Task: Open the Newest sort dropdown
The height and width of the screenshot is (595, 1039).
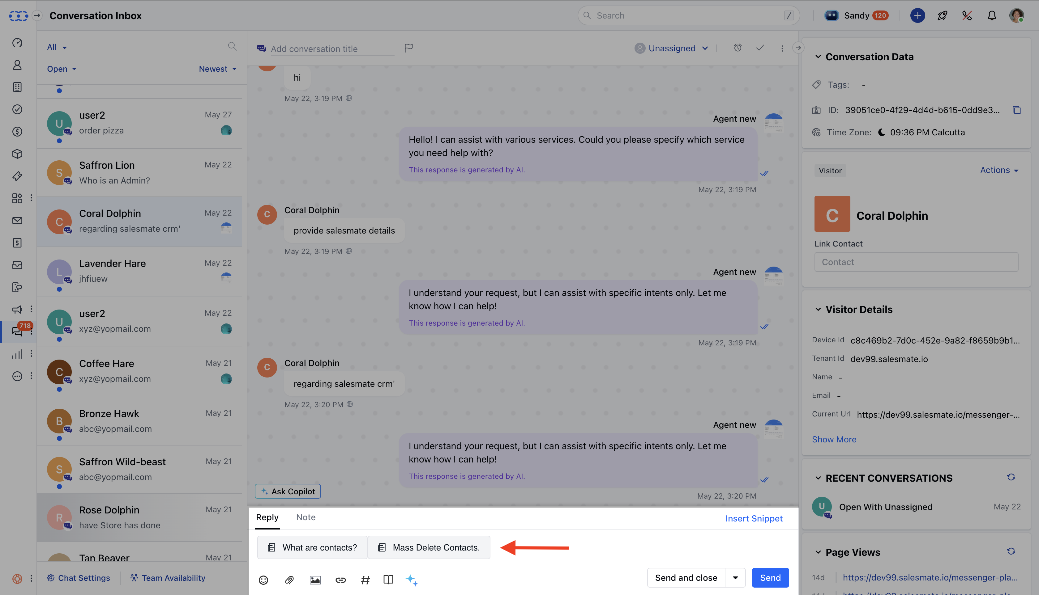Action: click(217, 69)
